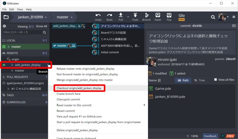
Task: Stash changes with Stash icon
Action: (x=158, y=15)
